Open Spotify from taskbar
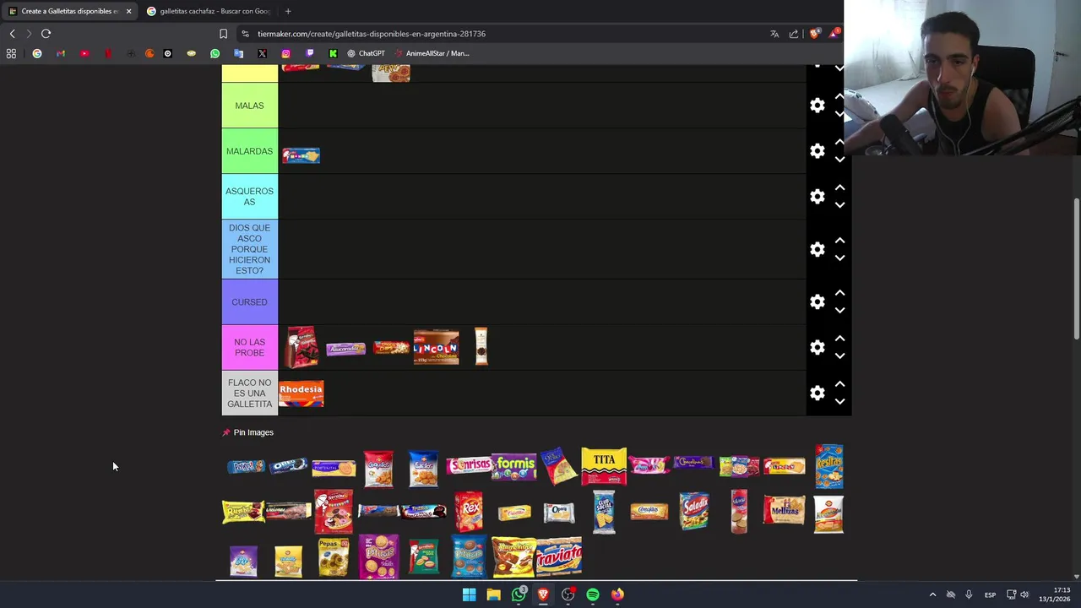 593,594
